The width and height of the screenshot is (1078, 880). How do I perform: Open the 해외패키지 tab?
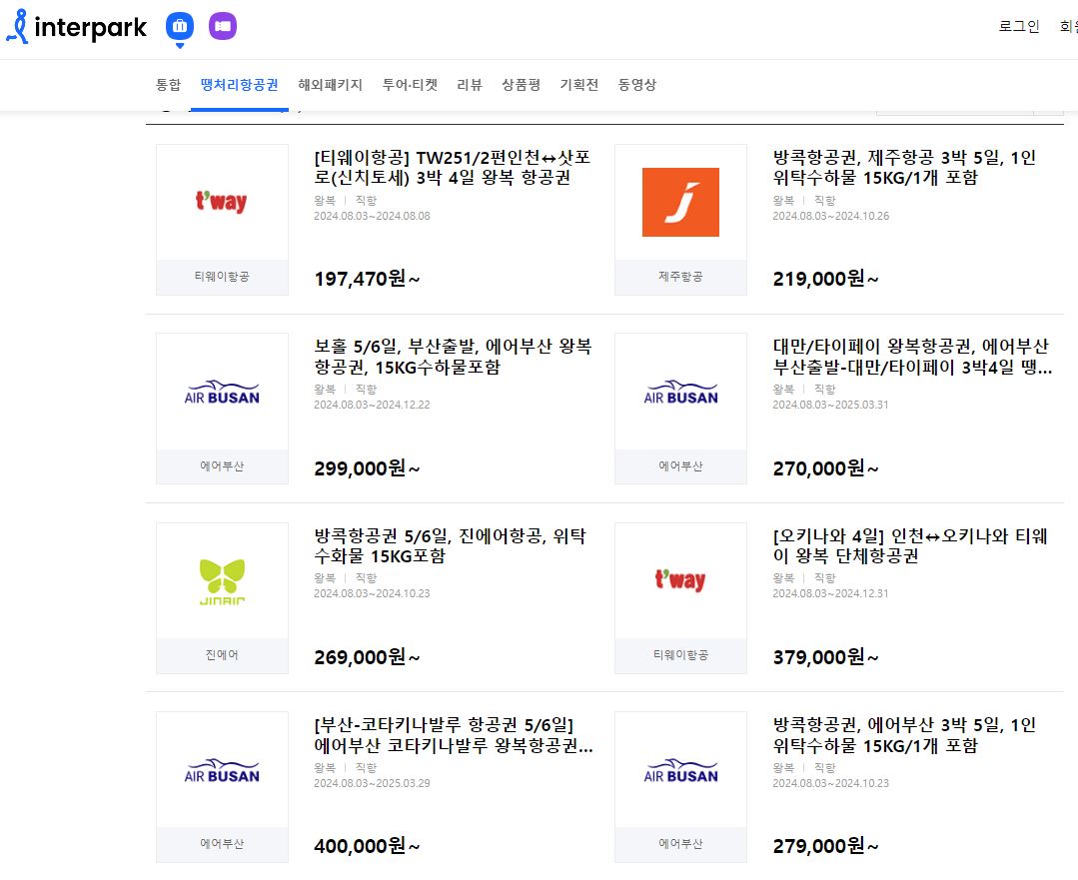[330, 85]
